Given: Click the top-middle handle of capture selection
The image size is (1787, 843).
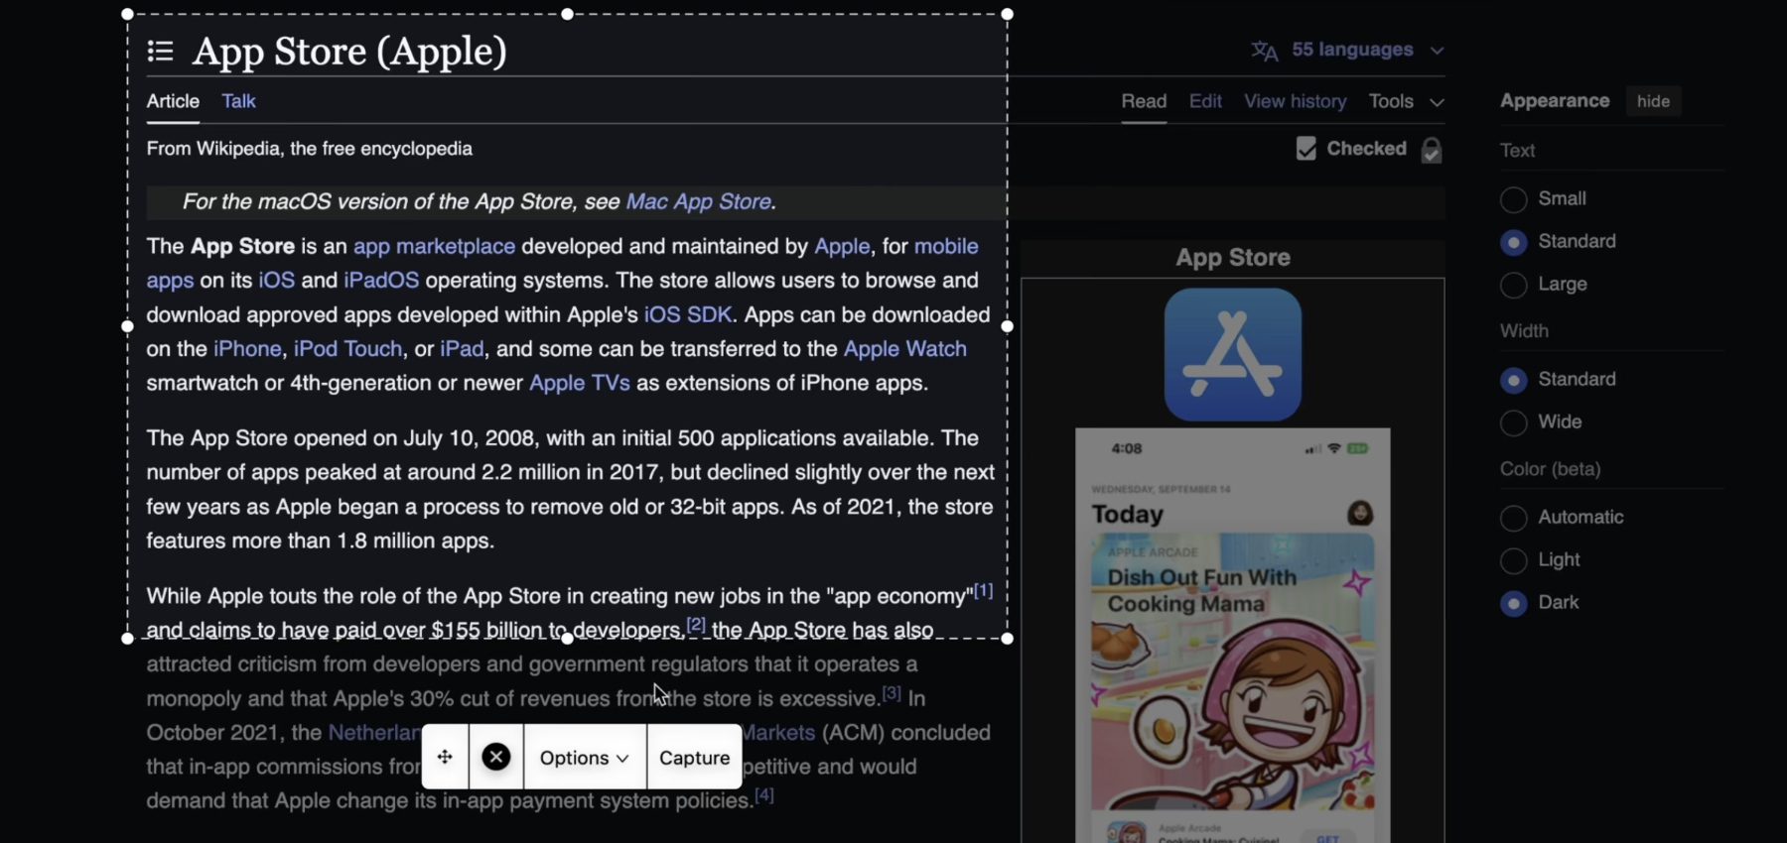Looking at the screenshot, I should click(x=567, y=14).
